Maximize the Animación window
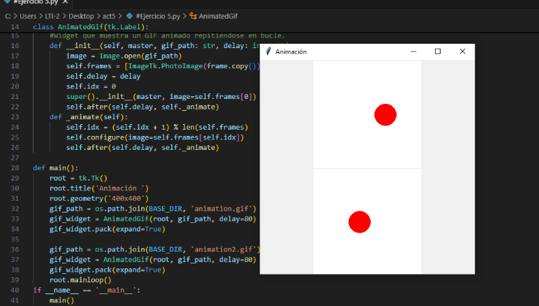 [438, 52]
